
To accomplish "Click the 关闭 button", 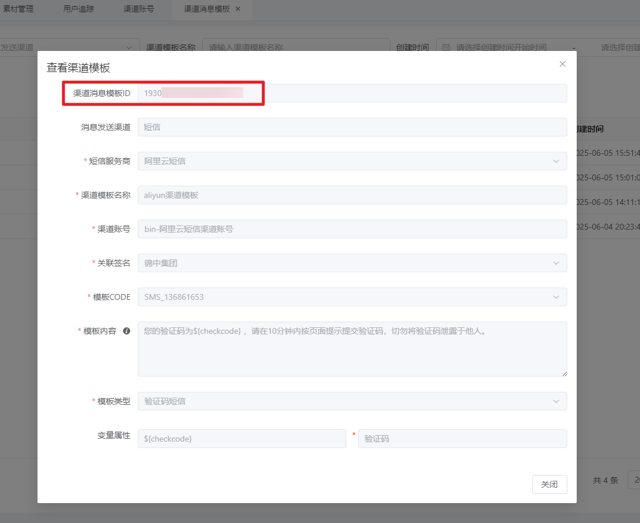I will point(549,484).
